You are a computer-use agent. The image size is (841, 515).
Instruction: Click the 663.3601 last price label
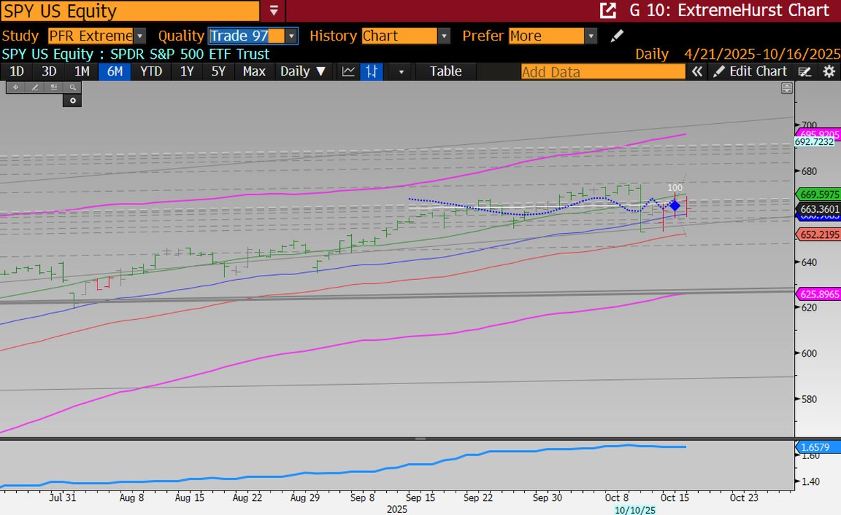819,209
